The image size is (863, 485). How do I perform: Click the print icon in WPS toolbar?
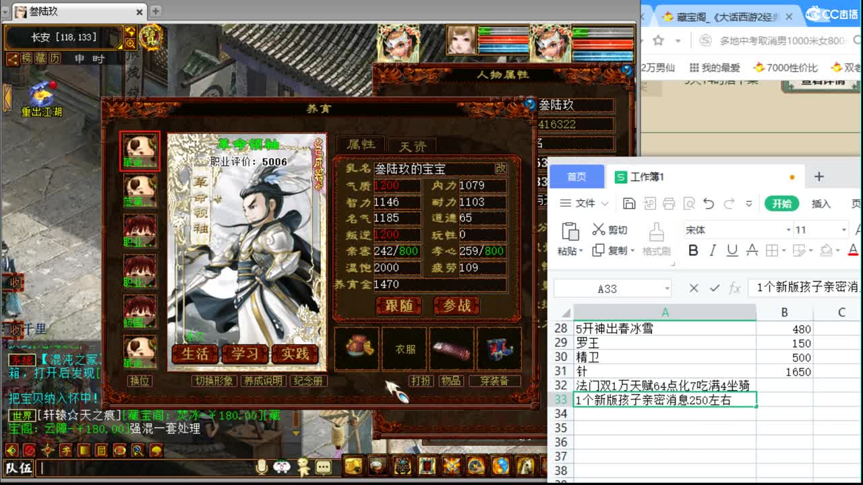(x=669, y=203)
